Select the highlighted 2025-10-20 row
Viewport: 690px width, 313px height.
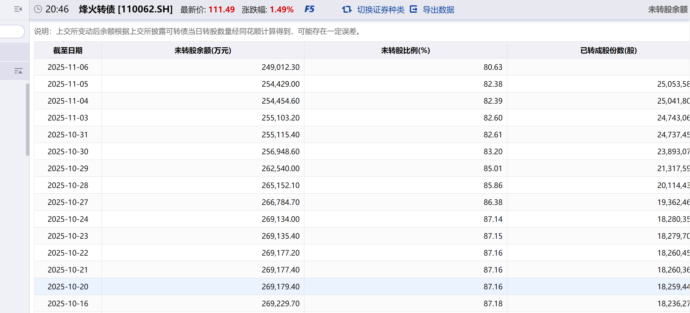pyautogui.click(x=68, y=287)
